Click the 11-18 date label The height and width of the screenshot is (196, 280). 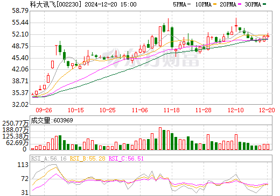pos(172,110)
